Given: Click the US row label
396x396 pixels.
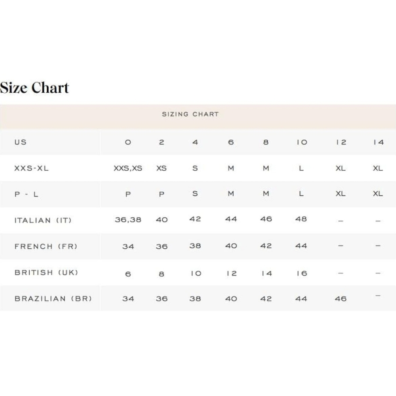Looking at the screenshot, I should [x=21, y=142].
